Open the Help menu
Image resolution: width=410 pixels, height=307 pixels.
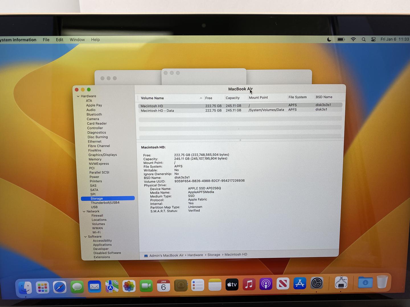[95, 40]
